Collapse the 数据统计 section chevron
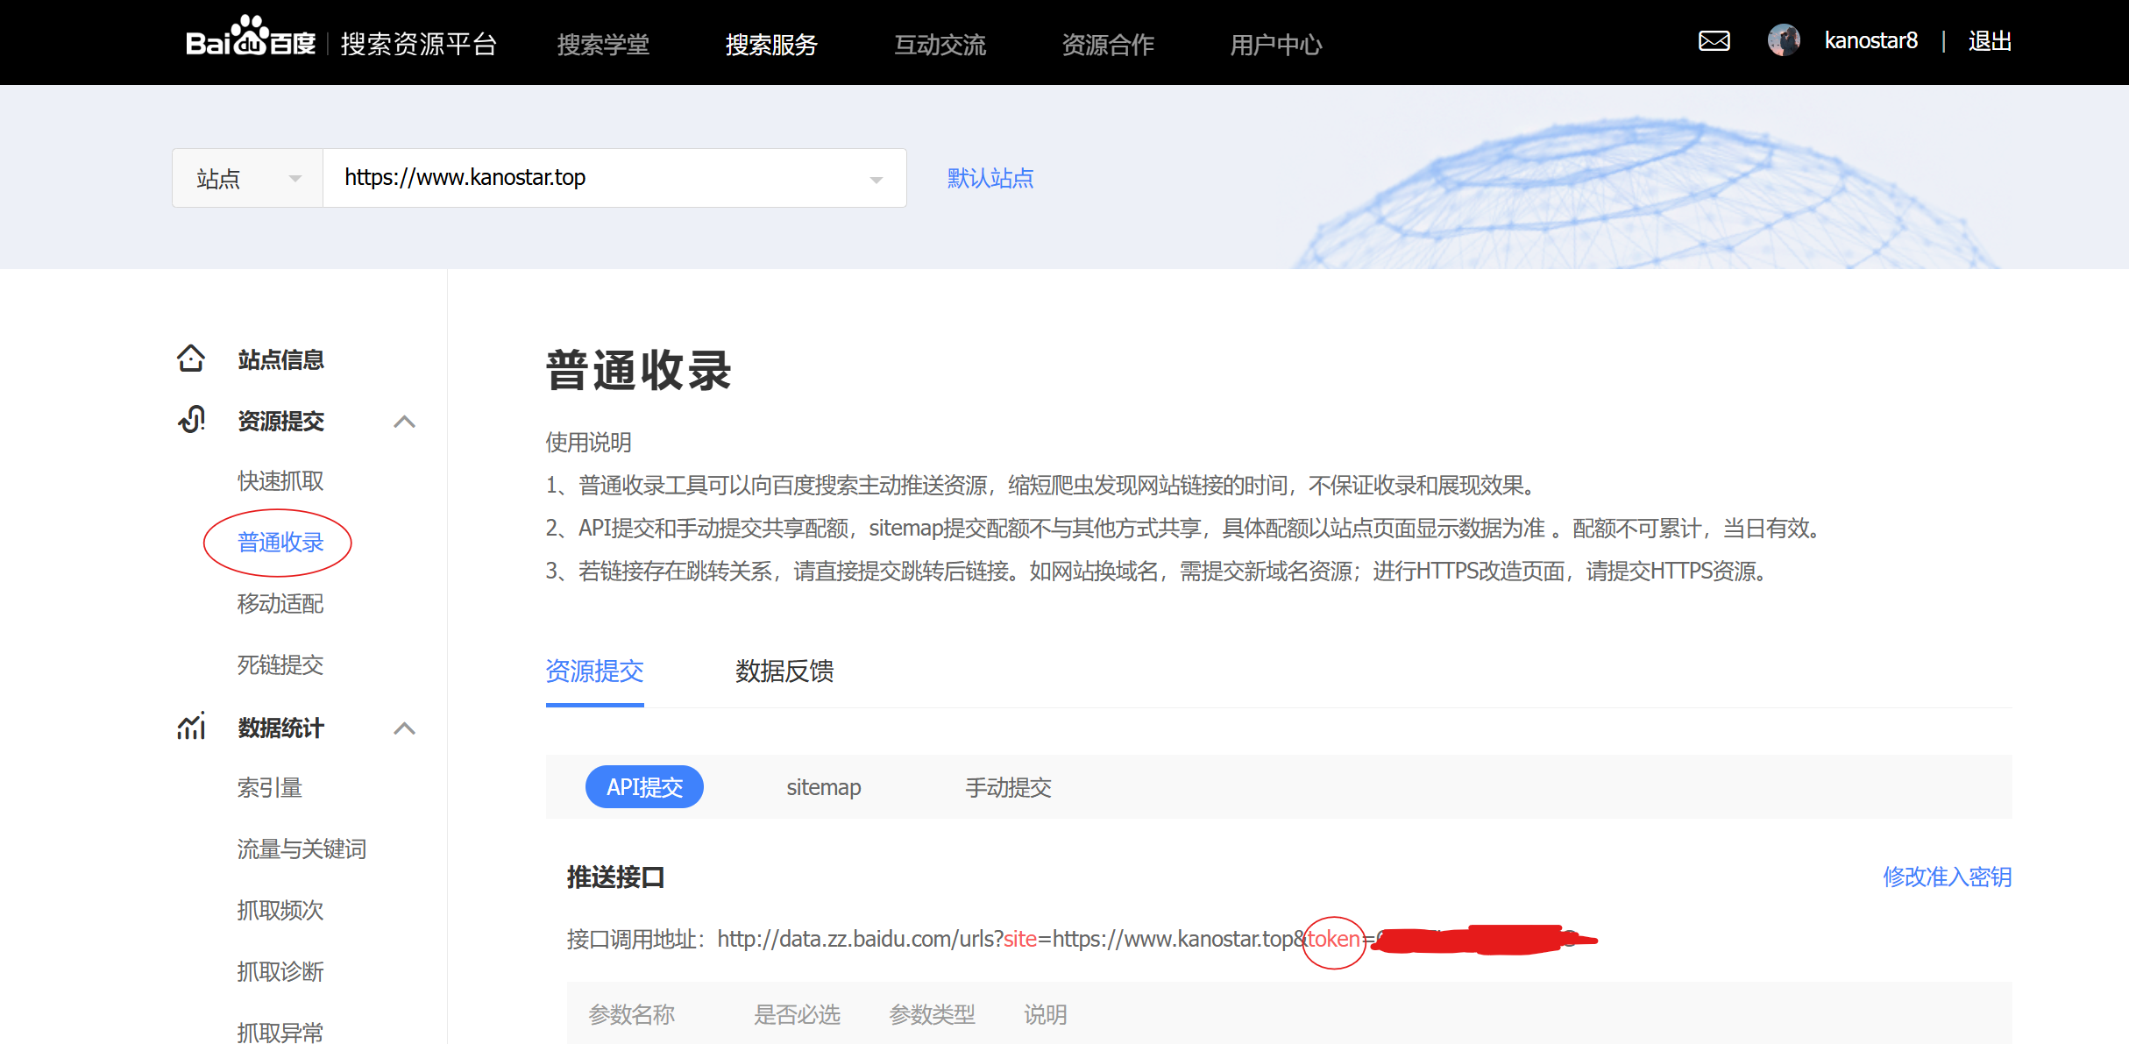This screenshot has width=2129, height=1044. (x=404, y=728)
